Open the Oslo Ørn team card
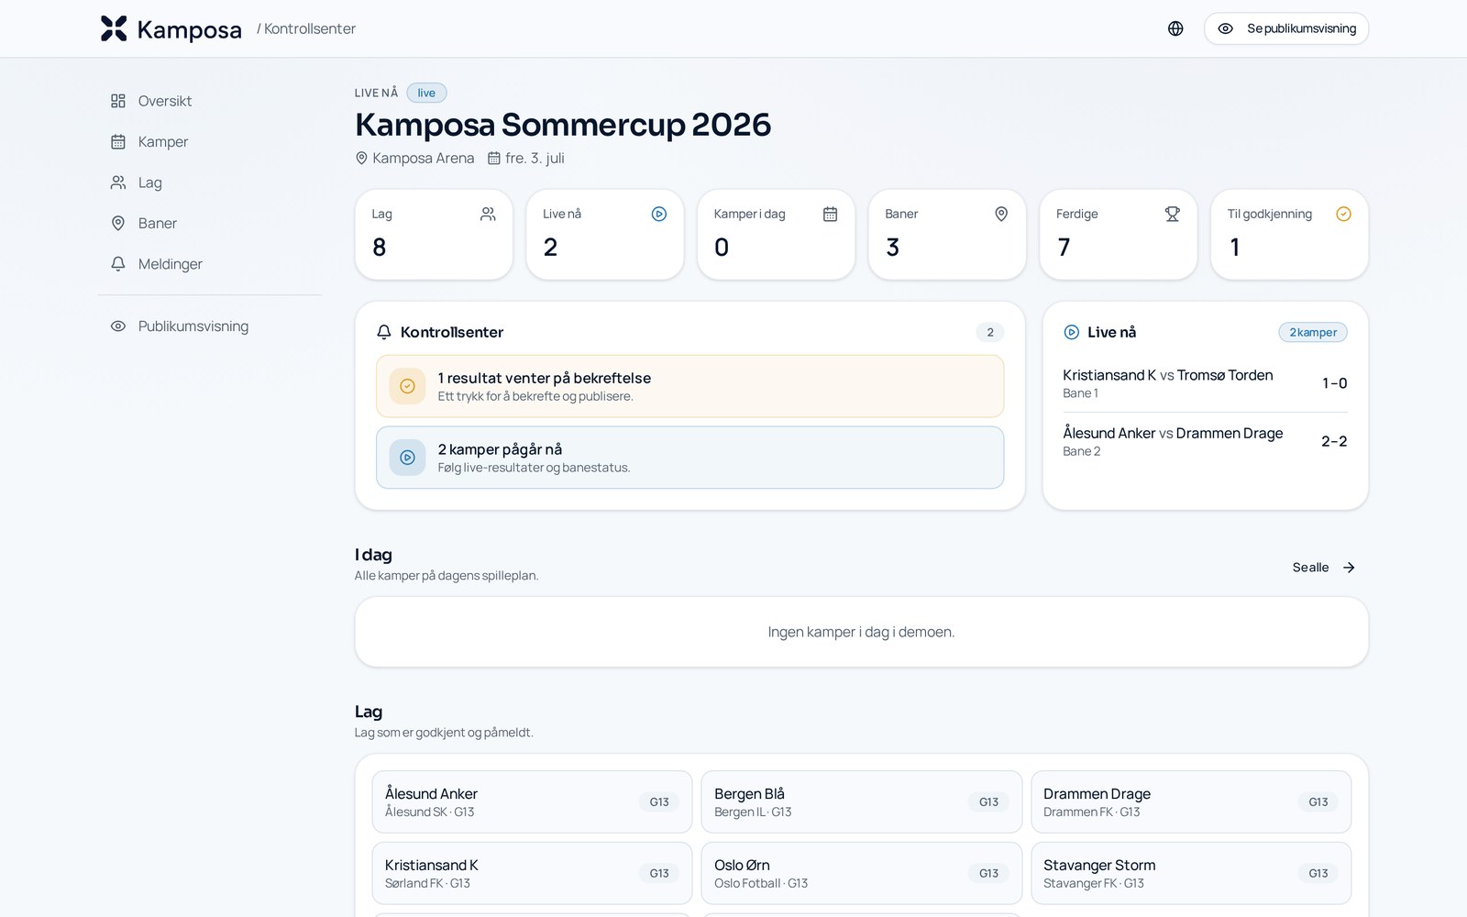The image size is (1467, 917). (x=862, y=874)
